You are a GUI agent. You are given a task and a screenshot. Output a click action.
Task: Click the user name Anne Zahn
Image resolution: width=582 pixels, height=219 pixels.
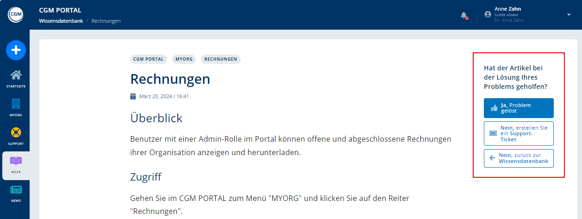coord(508,9)
